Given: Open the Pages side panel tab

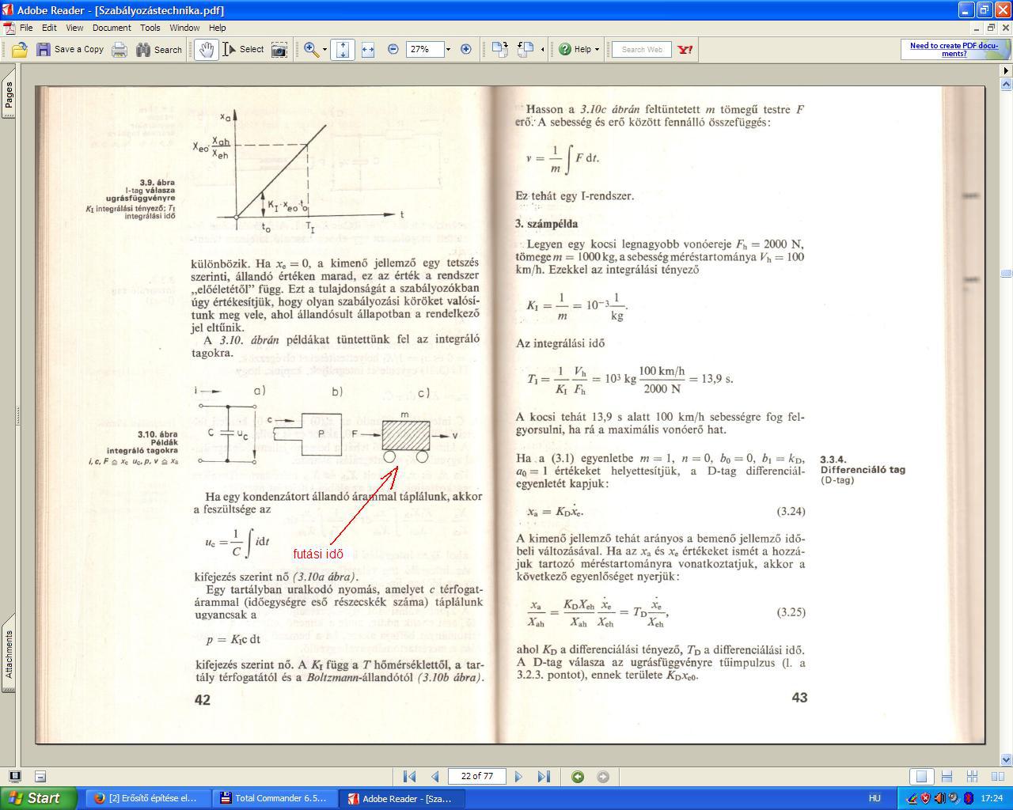Looking at the screenshot, I should point(8,94).
